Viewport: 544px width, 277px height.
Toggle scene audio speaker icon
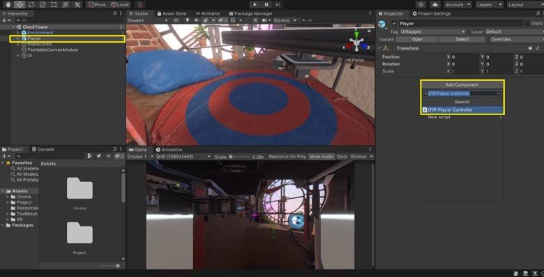(197, 20)
